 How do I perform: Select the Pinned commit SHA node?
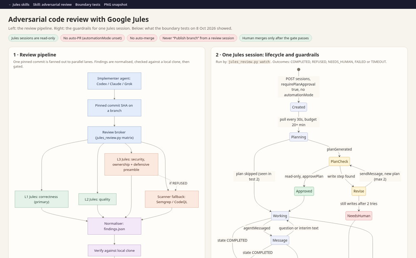coord(114,108)
